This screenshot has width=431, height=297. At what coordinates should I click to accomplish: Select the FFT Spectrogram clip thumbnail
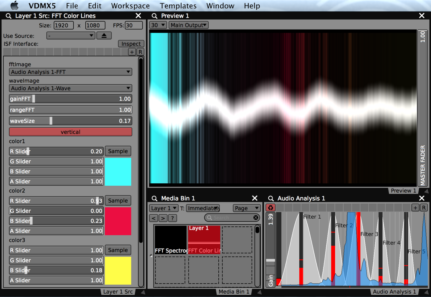tap(171, 240)
